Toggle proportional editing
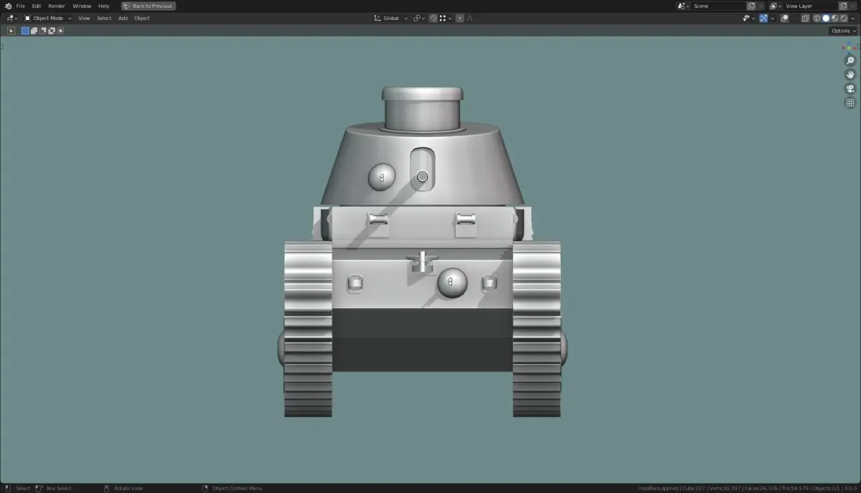Screen dimensions: 861x493 pos(460,18)
